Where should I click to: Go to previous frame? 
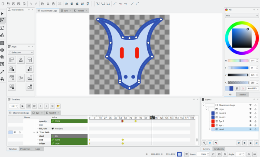[x=40, y=106]
